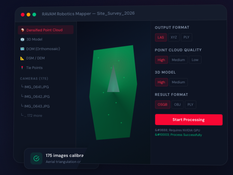This screenshot has width=233, height=175.
Task: Expand the '172 more' cameras list
Action: 33,116
